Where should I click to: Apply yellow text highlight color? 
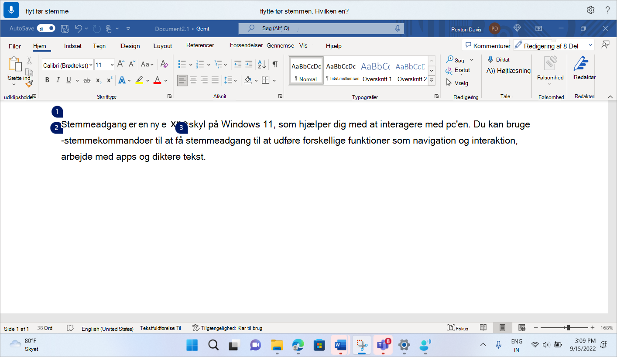[139, 80]
